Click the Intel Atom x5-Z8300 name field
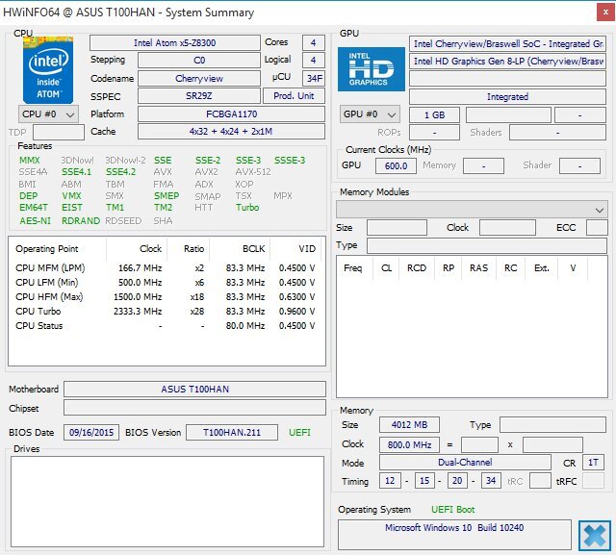 [x=174, y=43]
